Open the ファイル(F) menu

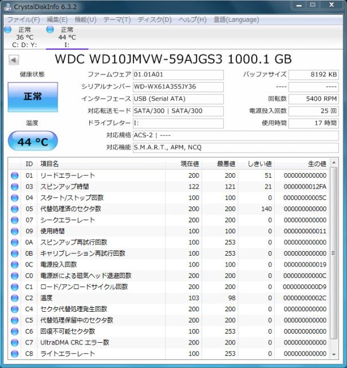click(23, 19)
